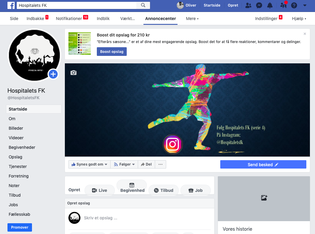
Task: Open Tjenester in the sidebar
Action: pos(18,166)
